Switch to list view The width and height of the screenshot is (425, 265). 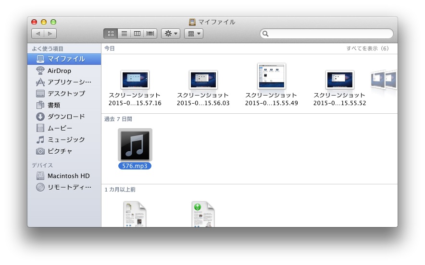[124, 34]
